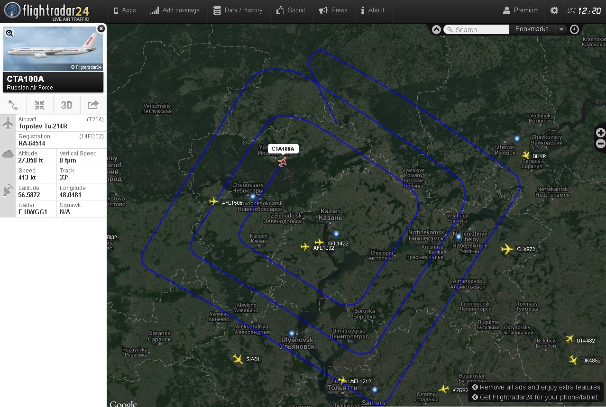Click the Samara airport marker

point(375,389)
